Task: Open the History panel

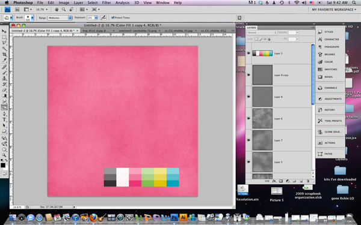Action: (x=330, y=110)
